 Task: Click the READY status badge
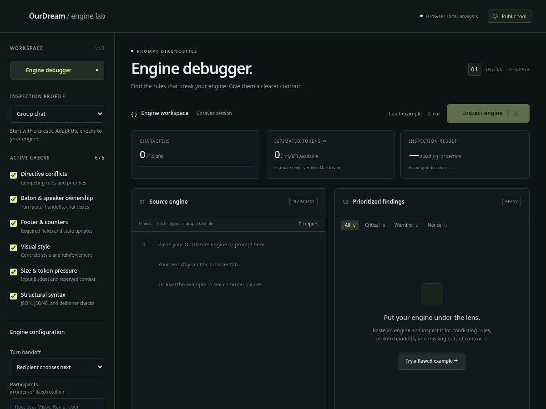pyautogui.click(x=511, y=202)
